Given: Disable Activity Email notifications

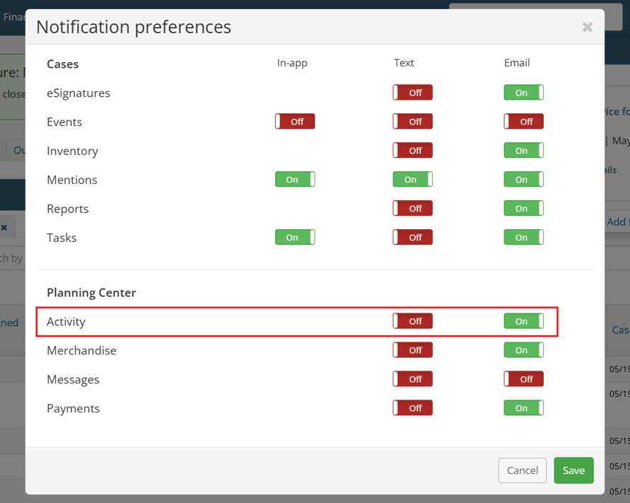Looking at the screenshot, I should point(523,321).
